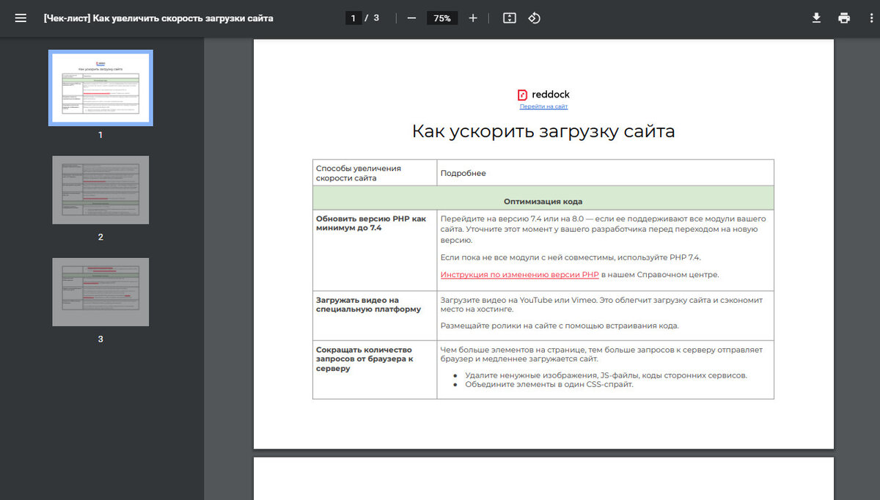The height and width of the screenshot is (500, 880).
Task: Click the zoom out minus icon
Action: click(x=411, y=18)
